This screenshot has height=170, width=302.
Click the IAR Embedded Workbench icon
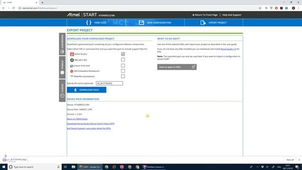72,71
